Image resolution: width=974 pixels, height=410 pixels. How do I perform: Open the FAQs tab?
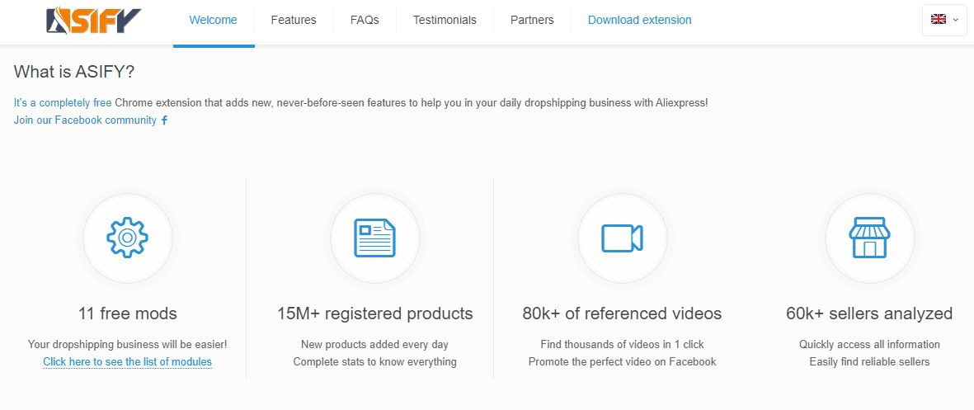pyautogui.click(x=365, y=20)
